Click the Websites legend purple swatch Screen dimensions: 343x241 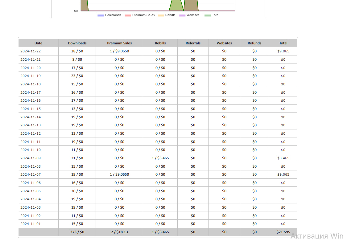coord(182,15)
